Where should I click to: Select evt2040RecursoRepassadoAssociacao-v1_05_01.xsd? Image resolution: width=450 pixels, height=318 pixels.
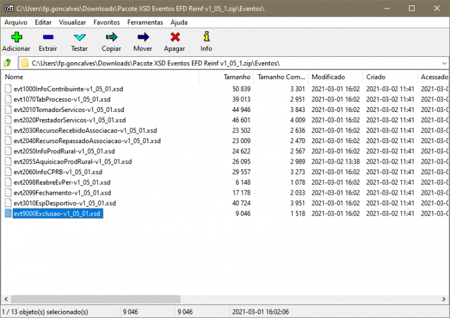(x=87, y=141)
